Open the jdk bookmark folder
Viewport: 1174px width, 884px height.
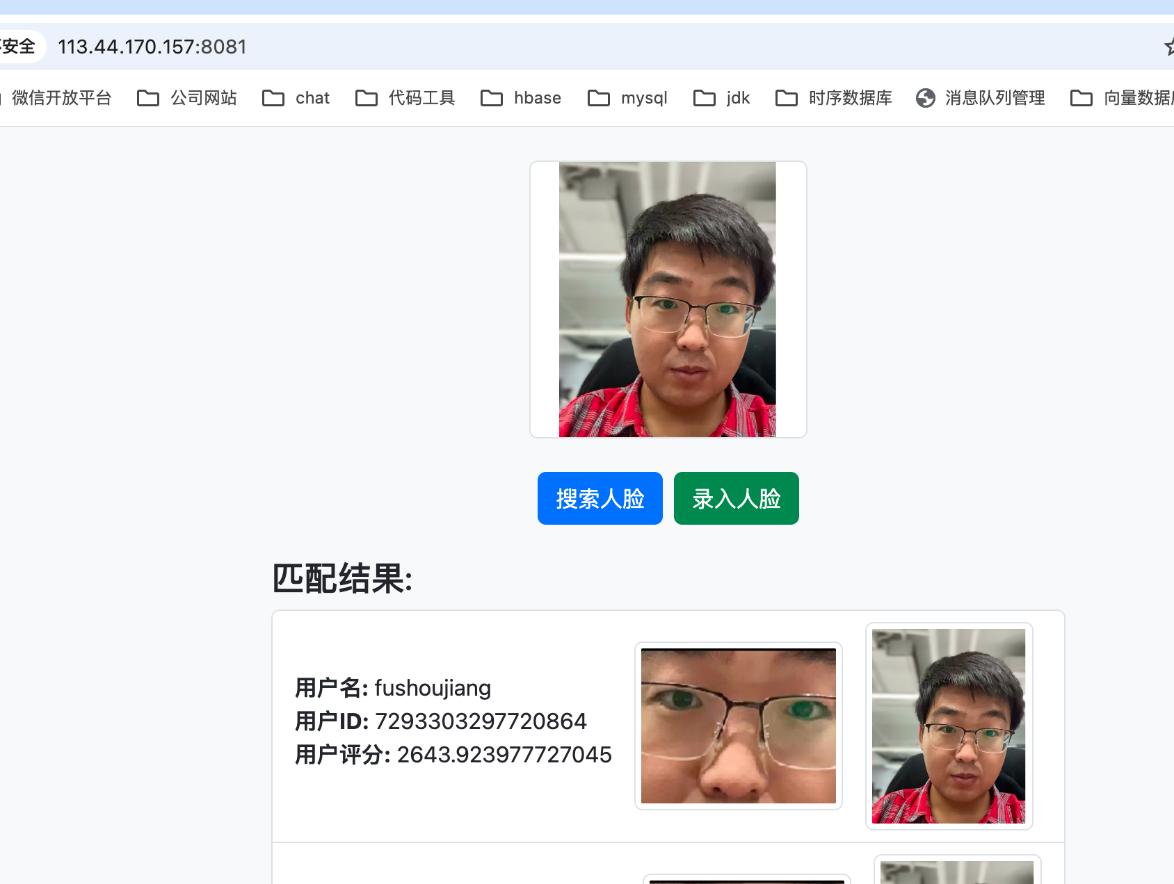coord(722,98)
